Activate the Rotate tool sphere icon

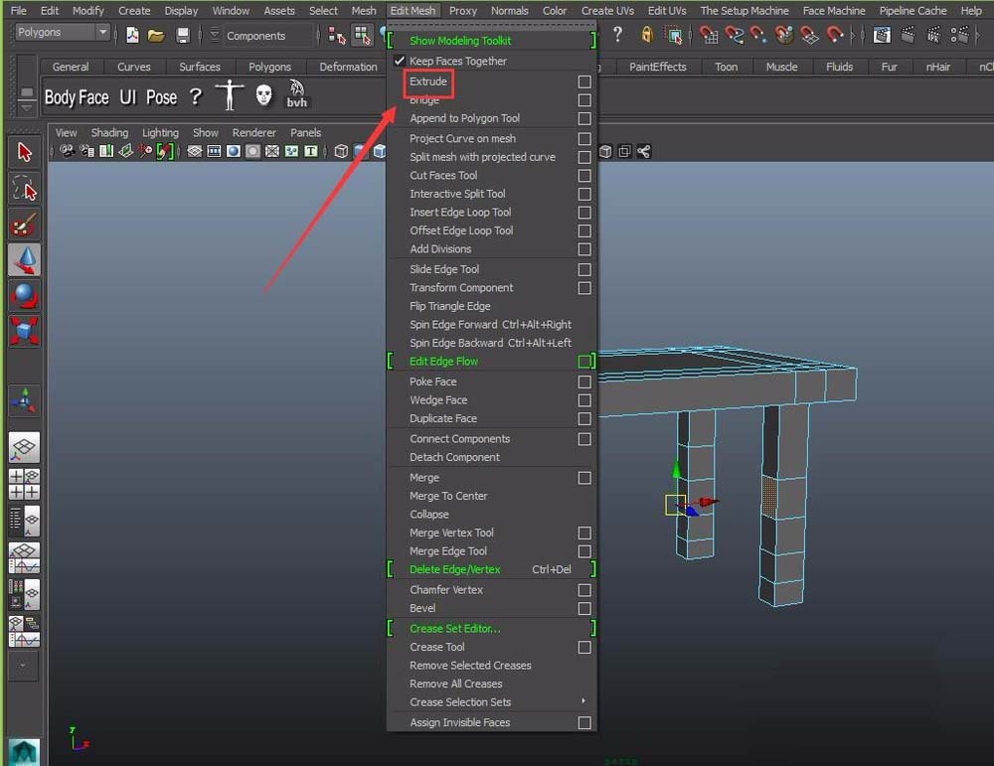(x=24, y=295)
